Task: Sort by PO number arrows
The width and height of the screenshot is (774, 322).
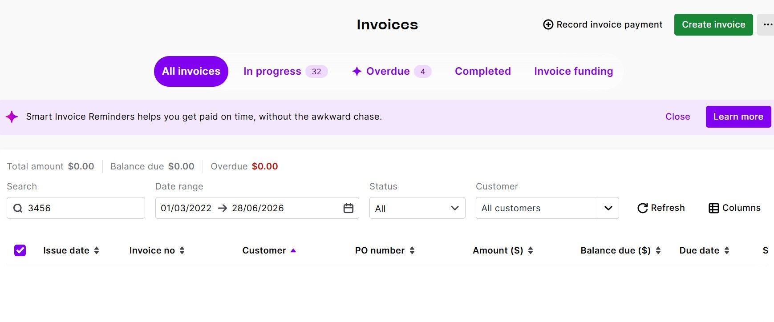Action: click(x=412, y=250)
